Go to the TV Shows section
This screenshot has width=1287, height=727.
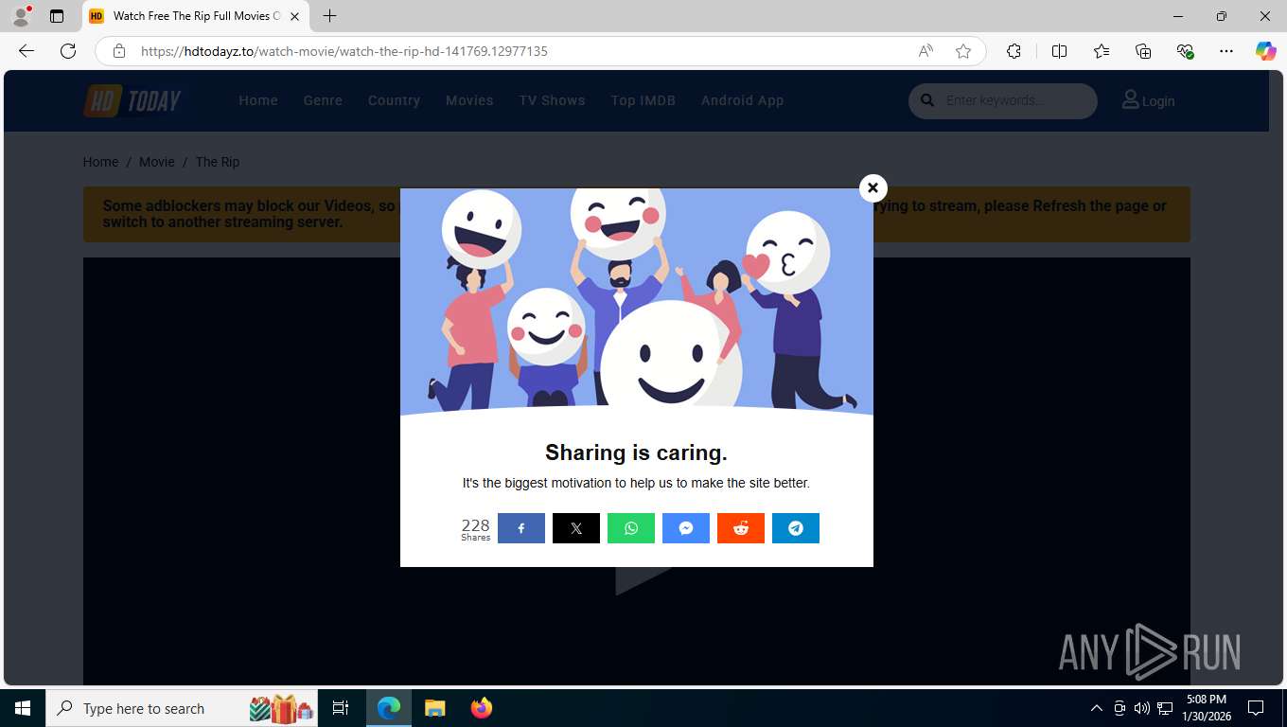552,100
